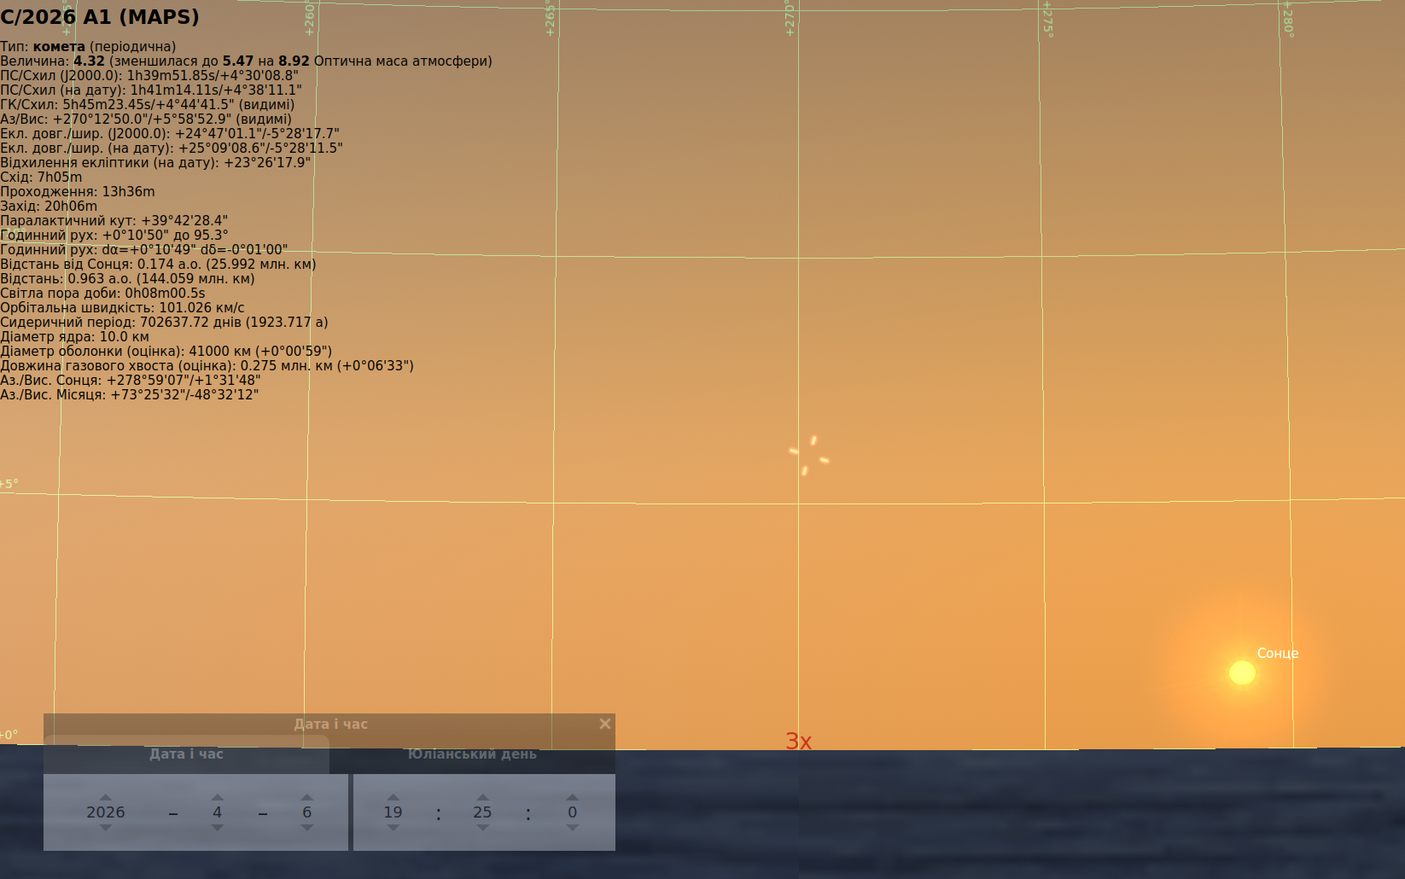The height and width of the screenshot is (879, 1405).
Task: Click the Орбітальна швидкість: 101.026 км/с line
Action: (122, 308)
